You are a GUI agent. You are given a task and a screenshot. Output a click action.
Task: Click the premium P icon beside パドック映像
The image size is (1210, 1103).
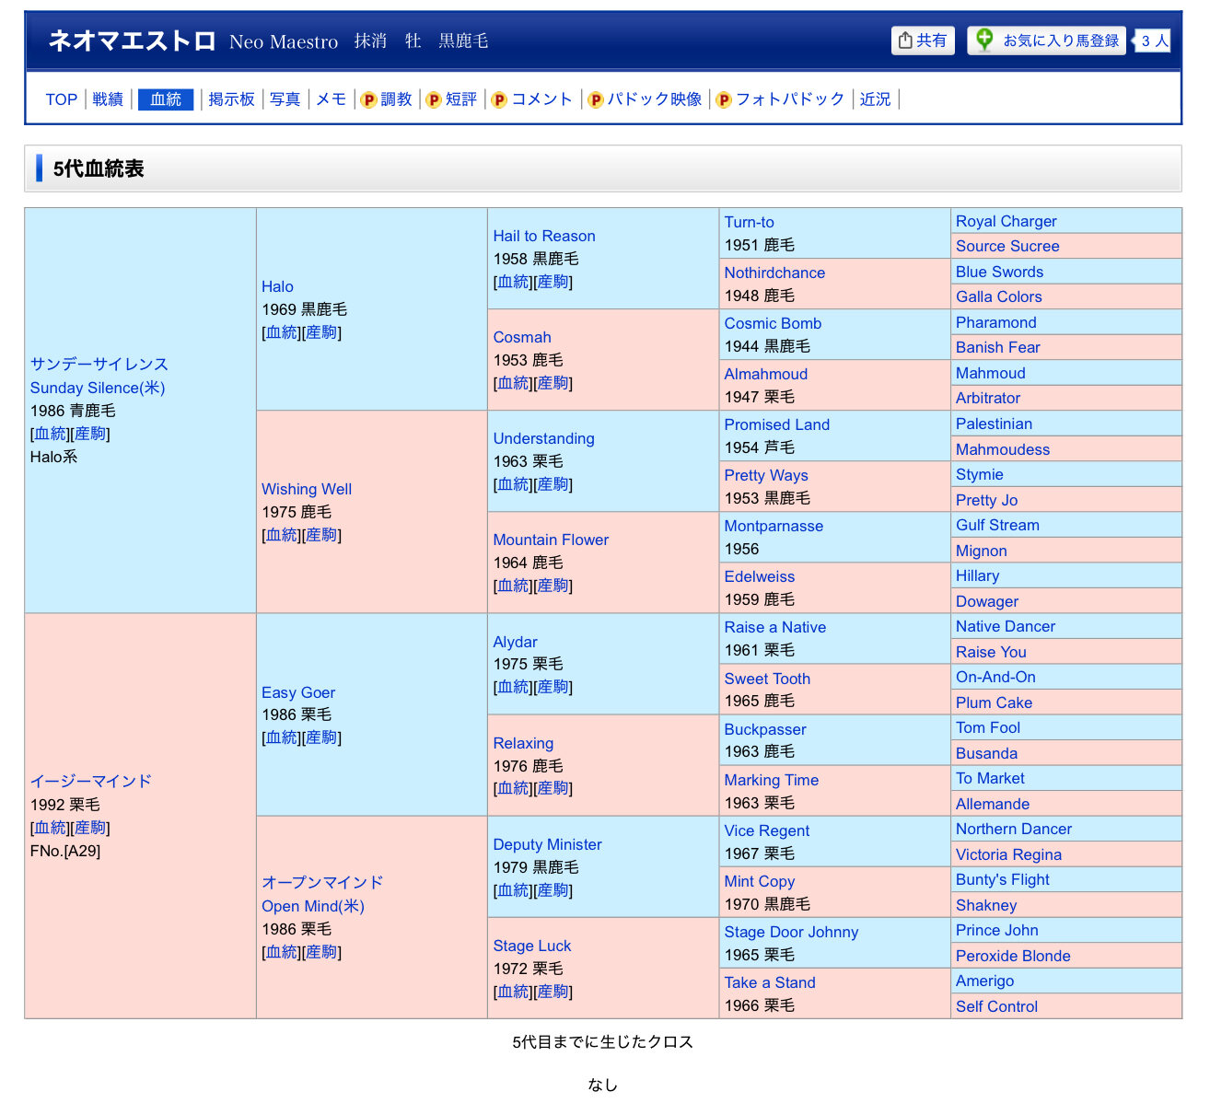pyautogui.click(x=596, y=99)
